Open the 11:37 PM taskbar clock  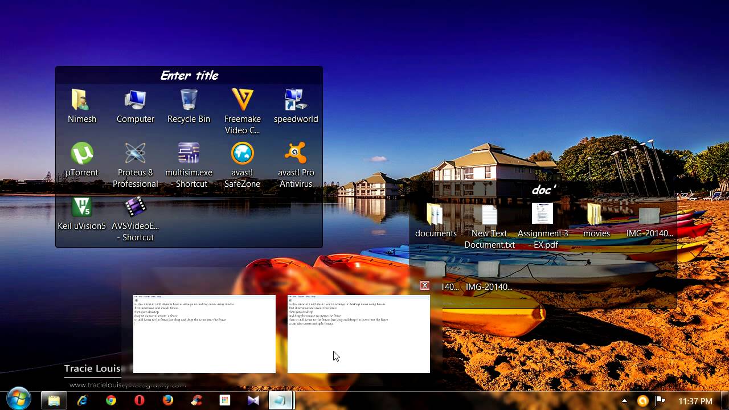[695, 401]
